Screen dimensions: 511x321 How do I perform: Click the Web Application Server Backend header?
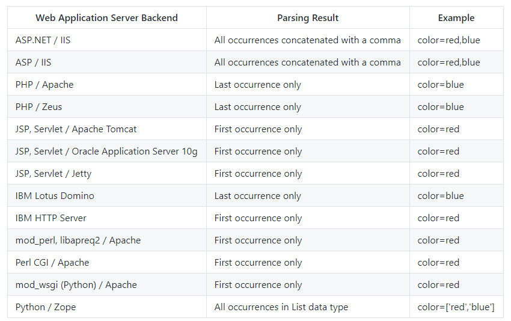point(106,17)
